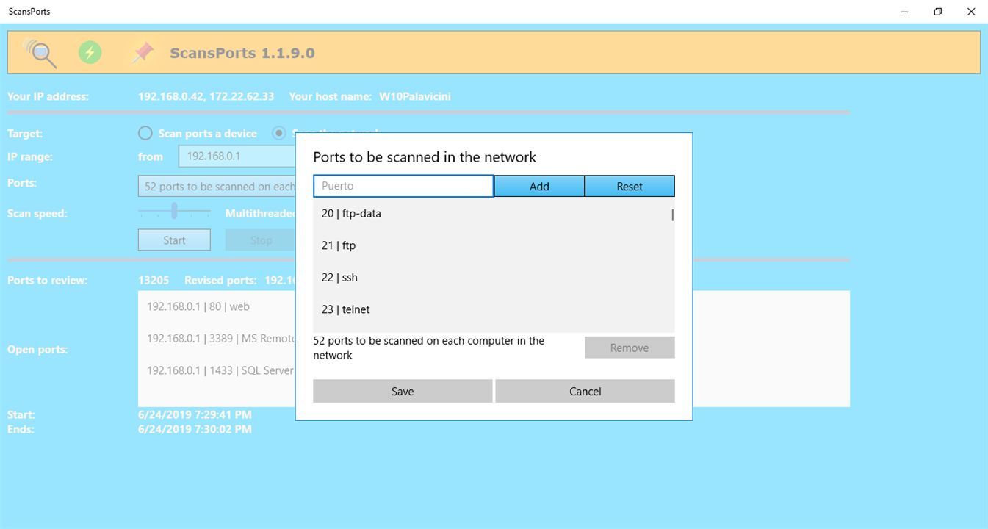This screenshot has width=988, height=529.
Task: Click the Start scan button
Action: point(174,240)
